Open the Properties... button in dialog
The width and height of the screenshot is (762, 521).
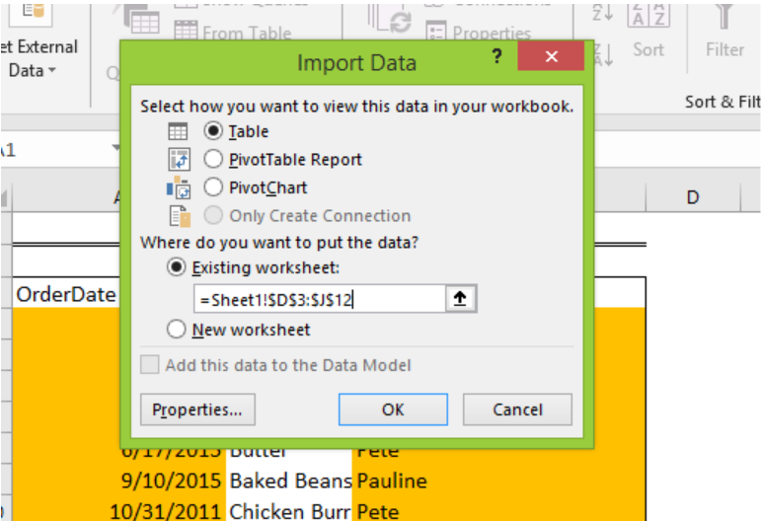pyautogui.click(x=197, y=409)
